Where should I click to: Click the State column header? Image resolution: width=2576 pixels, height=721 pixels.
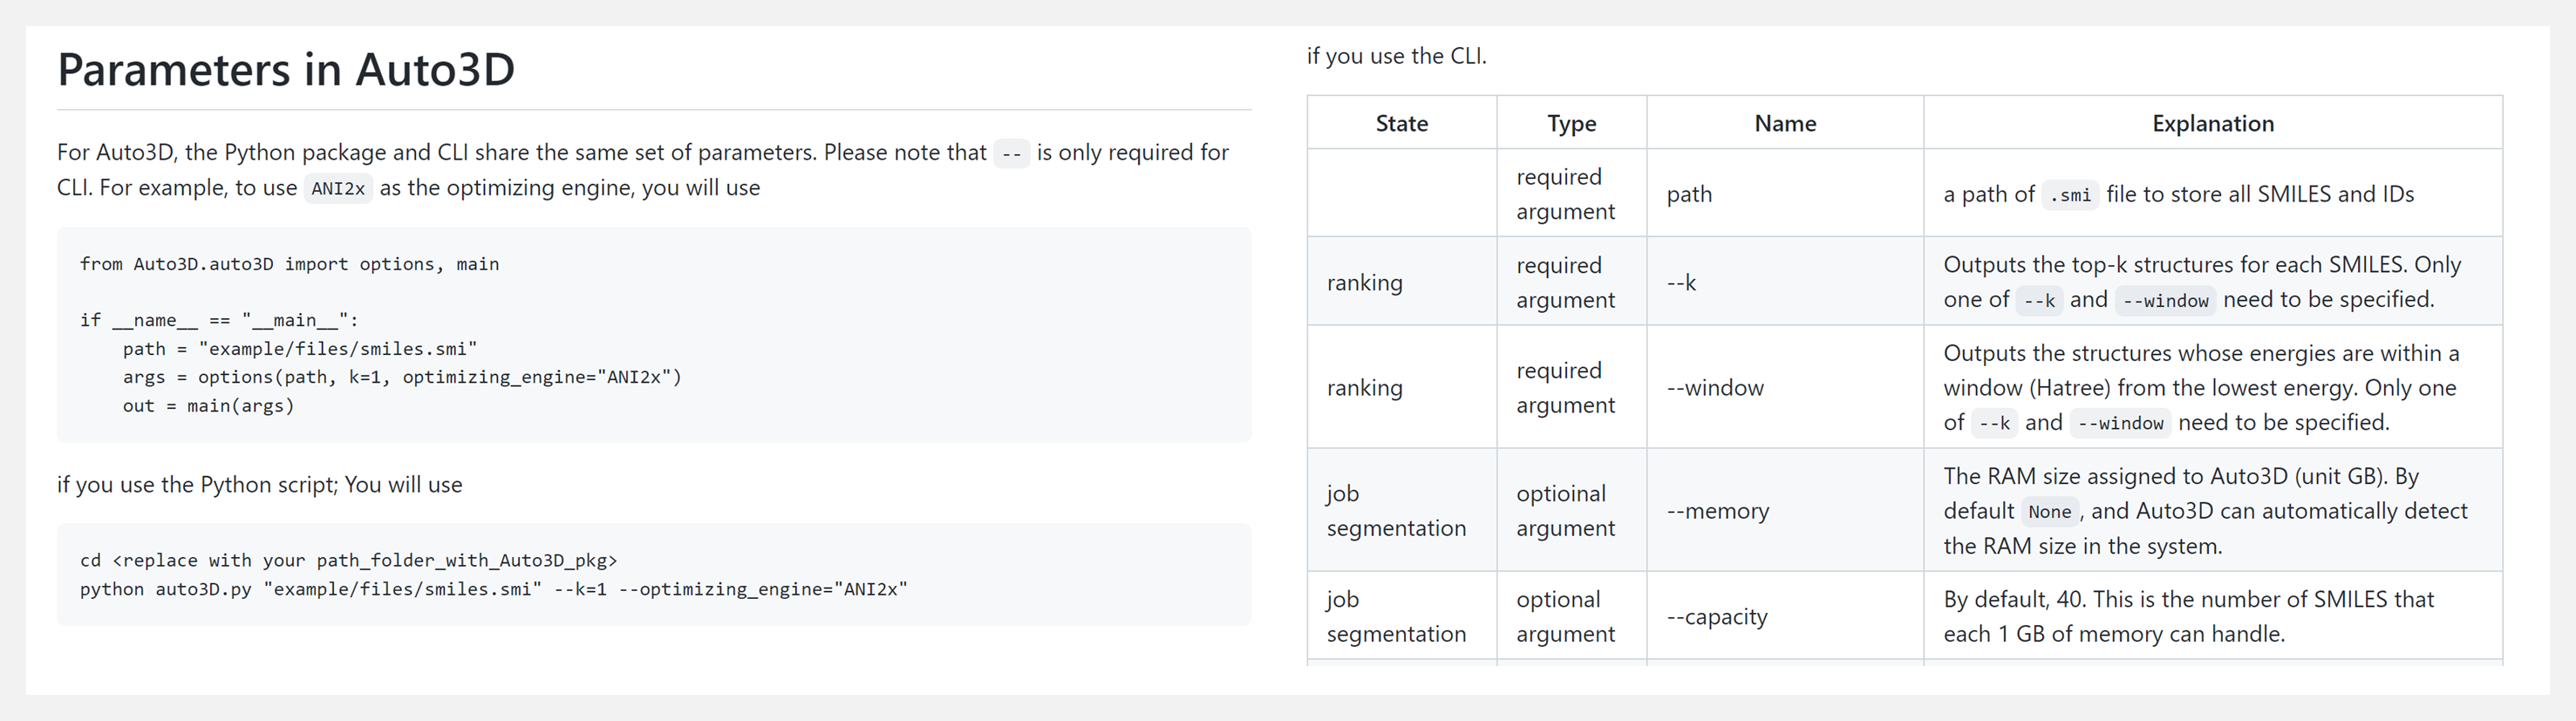click(x=1401, y=123)
